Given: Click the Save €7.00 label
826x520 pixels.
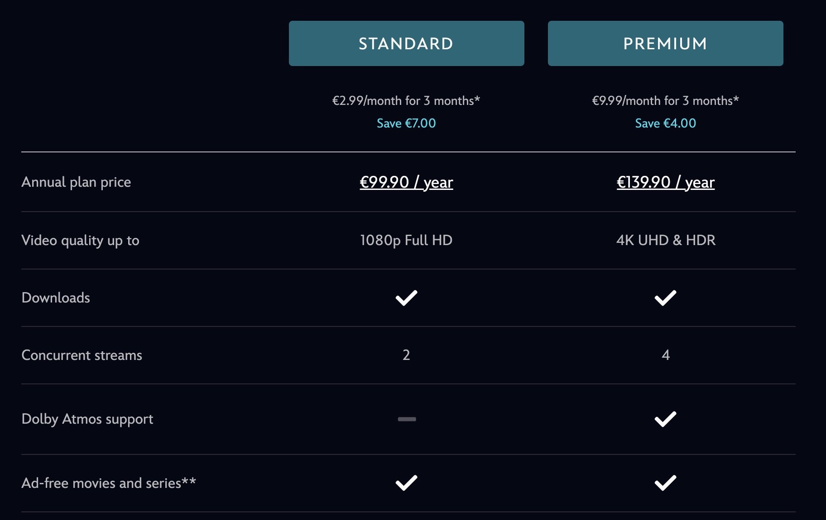Looking at the screenshot, I should pyautogui.click(x=406, y=123).
